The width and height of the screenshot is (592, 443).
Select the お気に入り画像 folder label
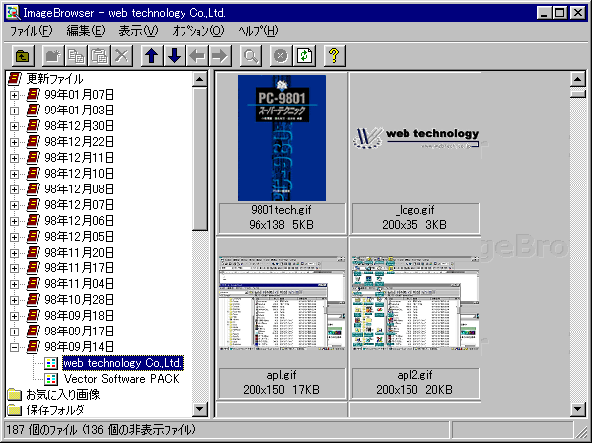click(63, 395)
